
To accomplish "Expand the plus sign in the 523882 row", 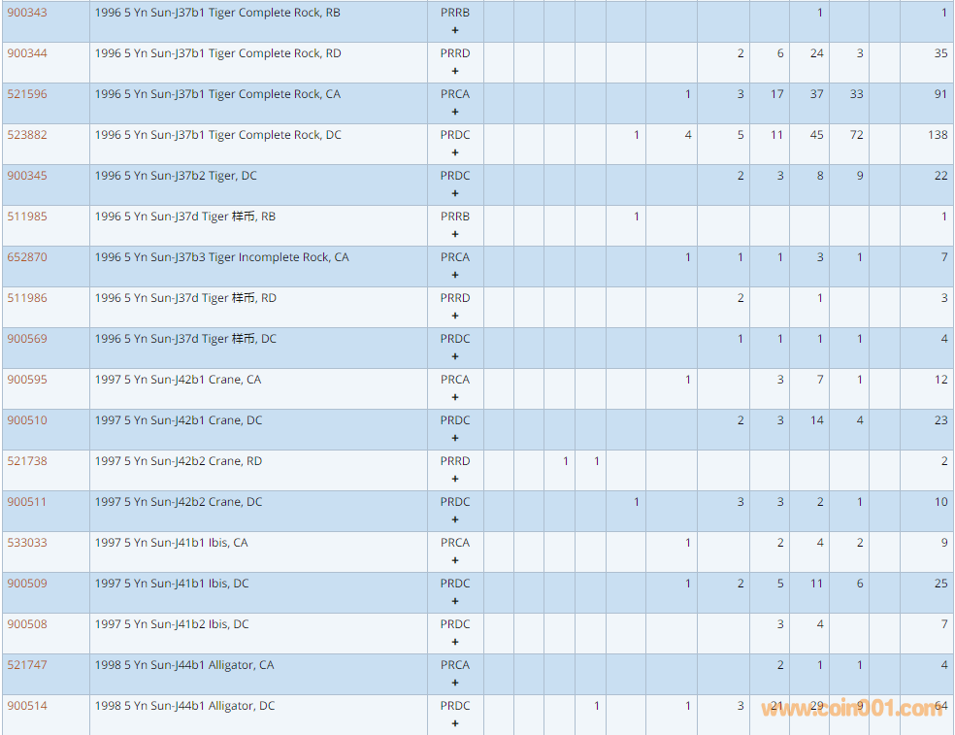I will tap(455, 152).
